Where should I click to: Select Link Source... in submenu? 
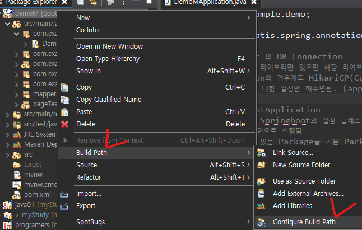coord(308,153)
